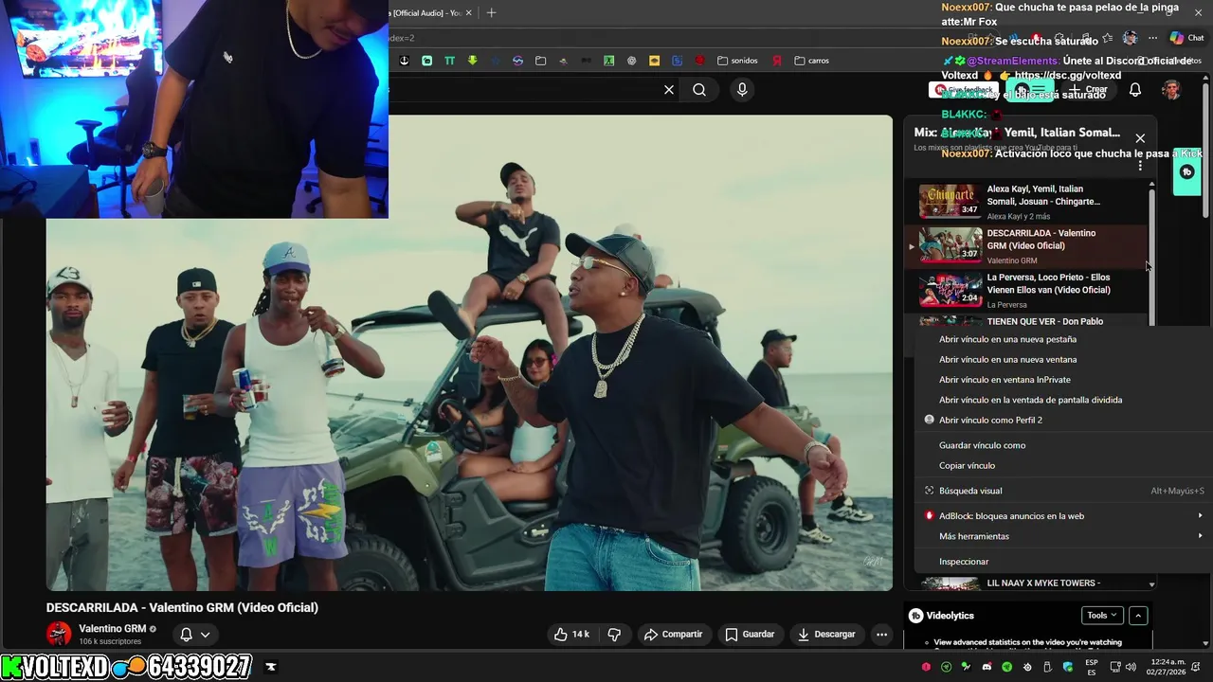Viewport: 1213px width, 682px height.
Task: Expand AdBlock bloquea anuncios submenu
Action: coord(1061,515)
